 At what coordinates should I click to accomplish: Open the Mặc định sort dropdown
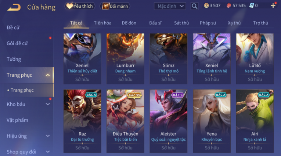click(x=170, y=6)
